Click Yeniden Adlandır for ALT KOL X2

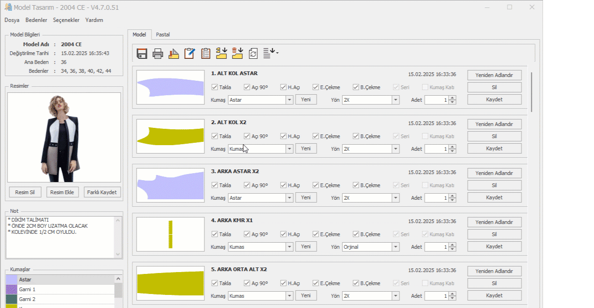tap(494, 124)
